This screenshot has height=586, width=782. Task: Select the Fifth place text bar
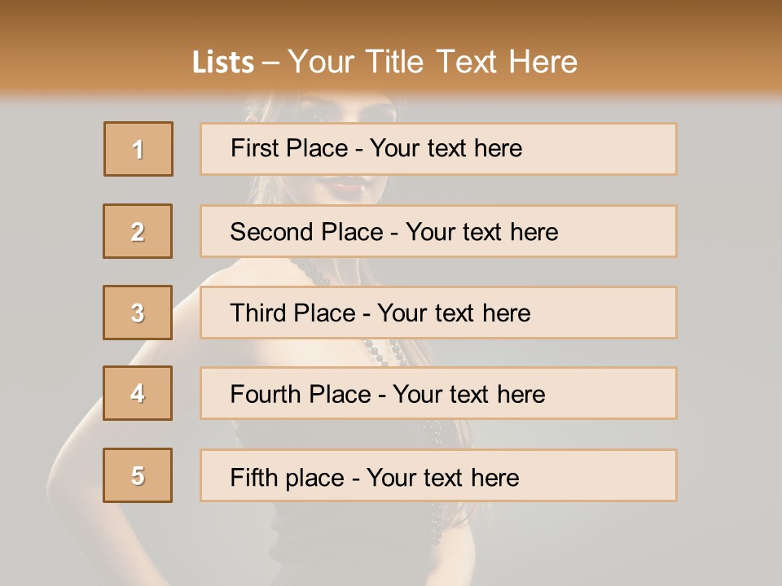(x=438, y=474)
